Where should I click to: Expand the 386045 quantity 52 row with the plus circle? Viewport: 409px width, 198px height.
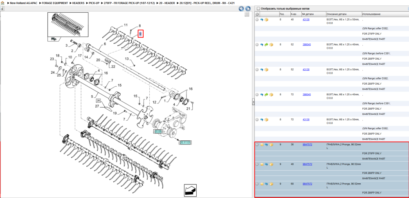(257, 45)
